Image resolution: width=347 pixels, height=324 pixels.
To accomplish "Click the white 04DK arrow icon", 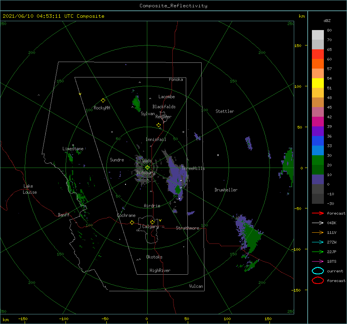I will [318, 223].
